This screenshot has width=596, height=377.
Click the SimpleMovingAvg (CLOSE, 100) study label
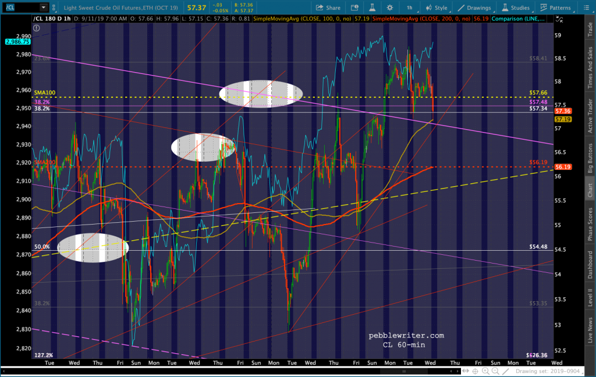(x=303, y=19)
